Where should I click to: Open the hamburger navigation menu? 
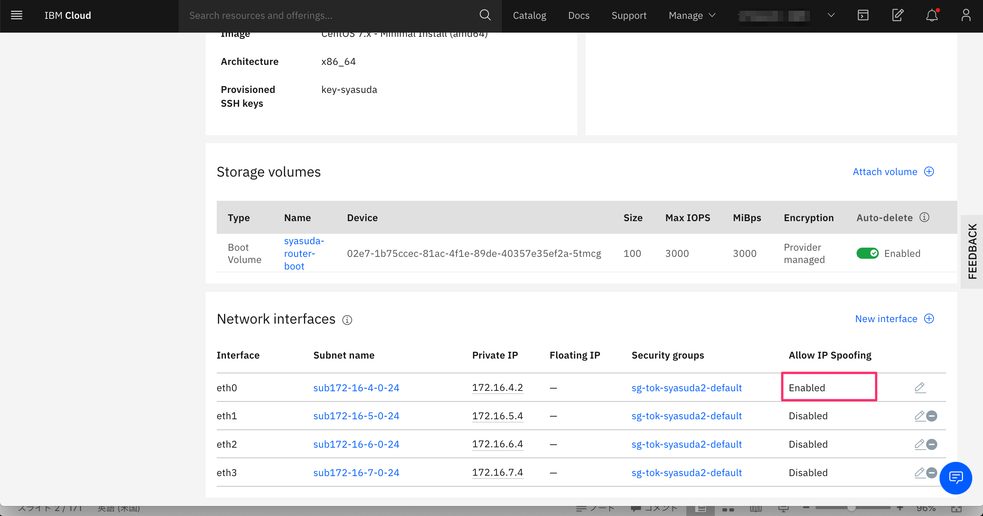(x=17, y=15)
